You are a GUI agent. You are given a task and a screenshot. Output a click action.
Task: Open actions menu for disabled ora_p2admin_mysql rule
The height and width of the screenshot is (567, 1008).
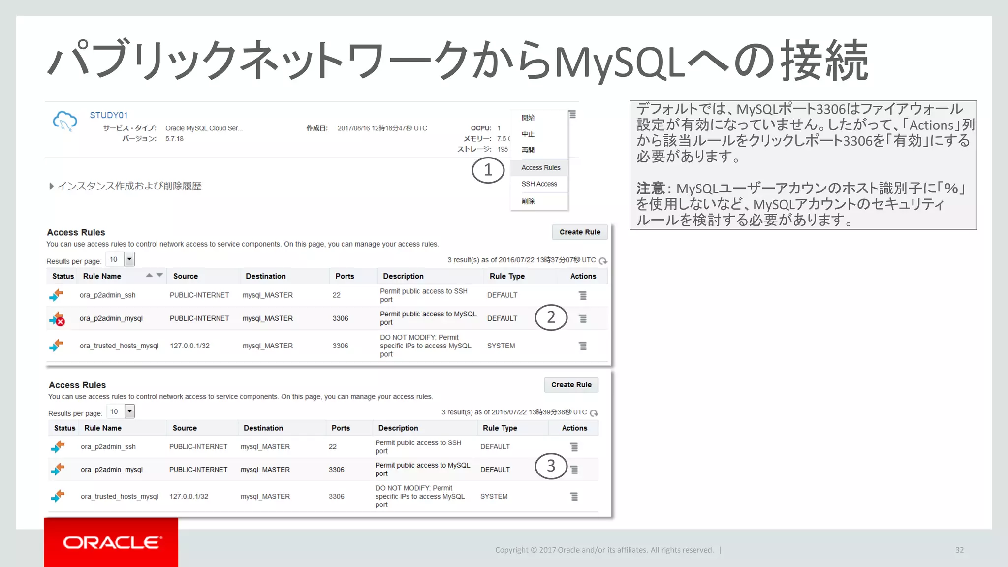click(583, 319)
